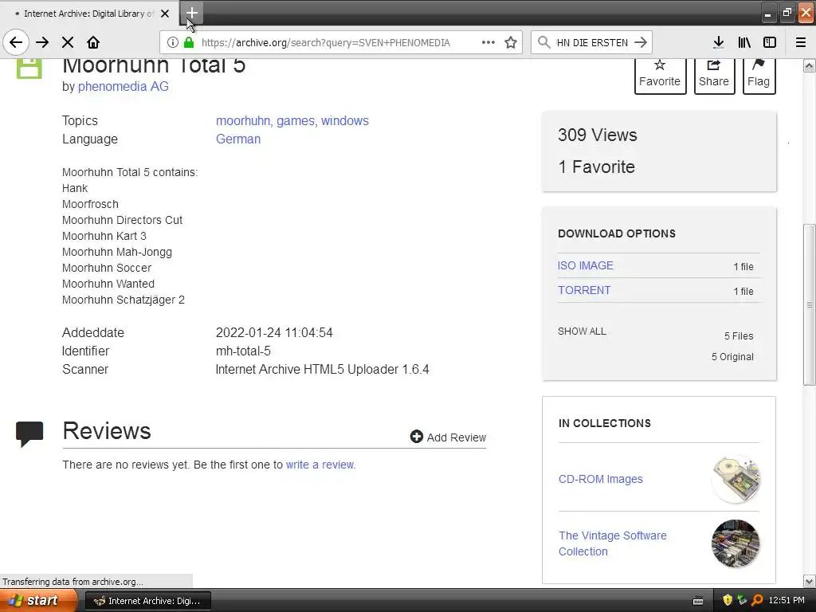
Task: Click the green floppy software icon
Action: pos(29,69)
